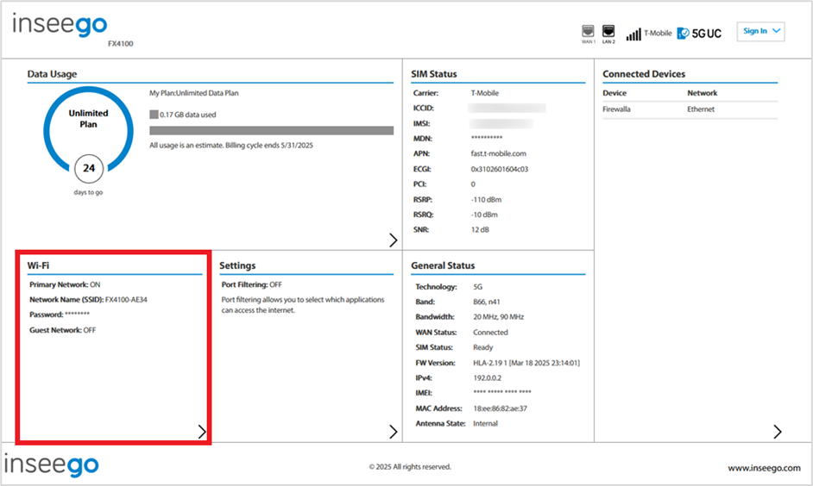Viewport: 813px width, 486px height.
Task: Click the data usage progress bar
Action: (271, 130)
